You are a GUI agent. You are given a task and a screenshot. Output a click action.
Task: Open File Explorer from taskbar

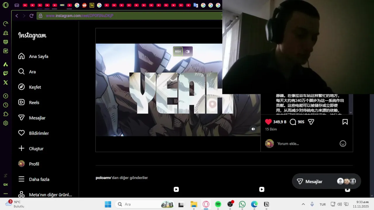[x=194, y=204]
